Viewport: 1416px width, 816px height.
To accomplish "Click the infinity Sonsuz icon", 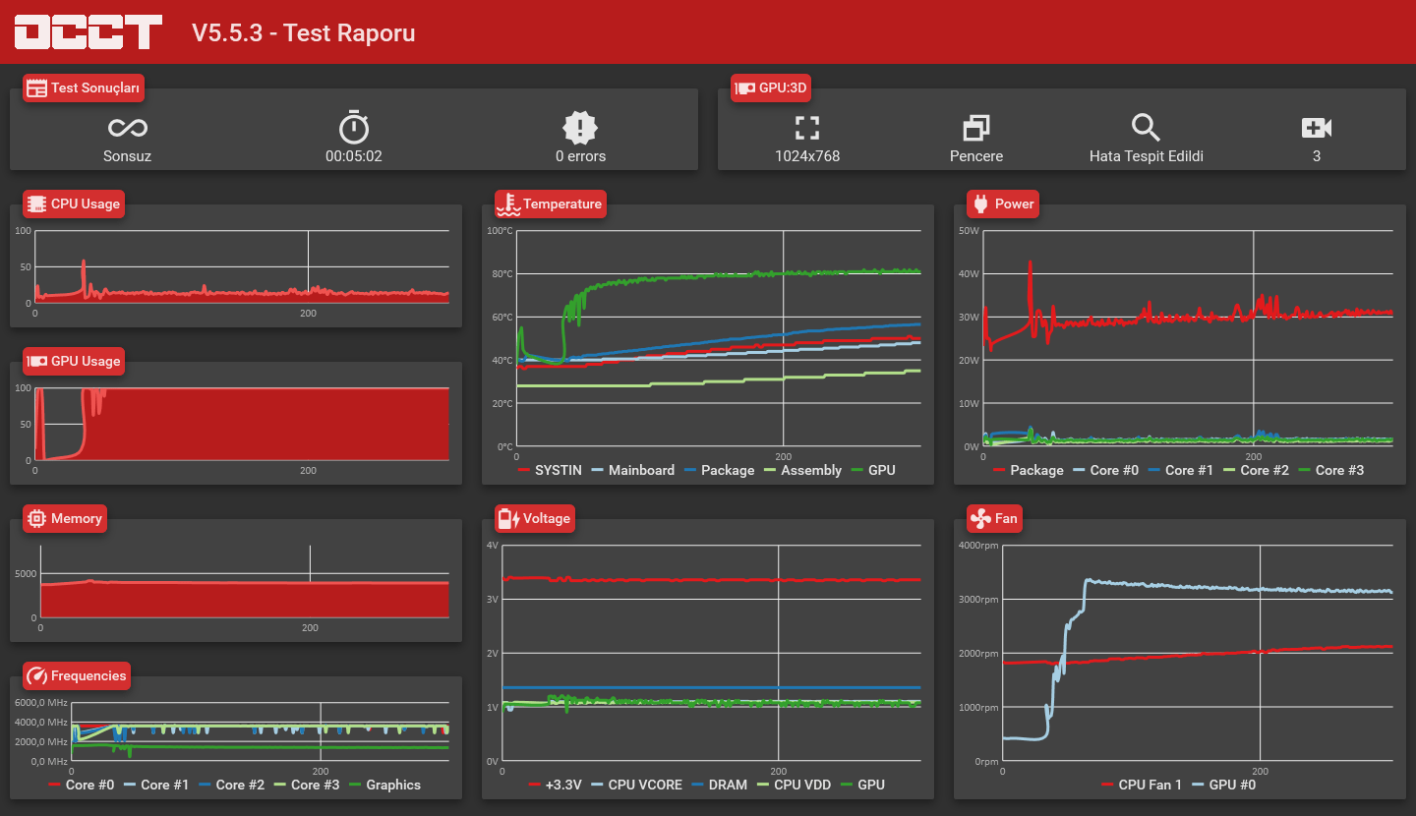I will 128,128.
